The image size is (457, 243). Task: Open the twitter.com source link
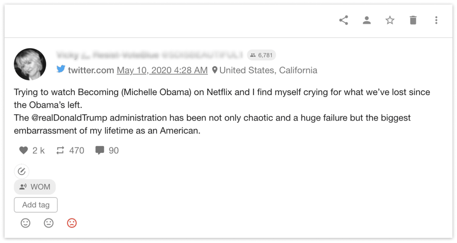point(91,70)
